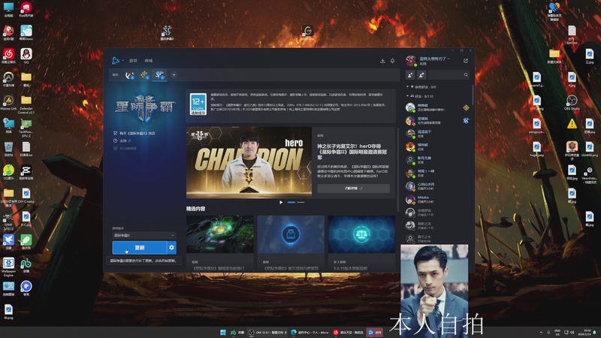Screen dimensions: 601x338
Task: Click the 了解详情 button on news banner
Action: [353, 189]
